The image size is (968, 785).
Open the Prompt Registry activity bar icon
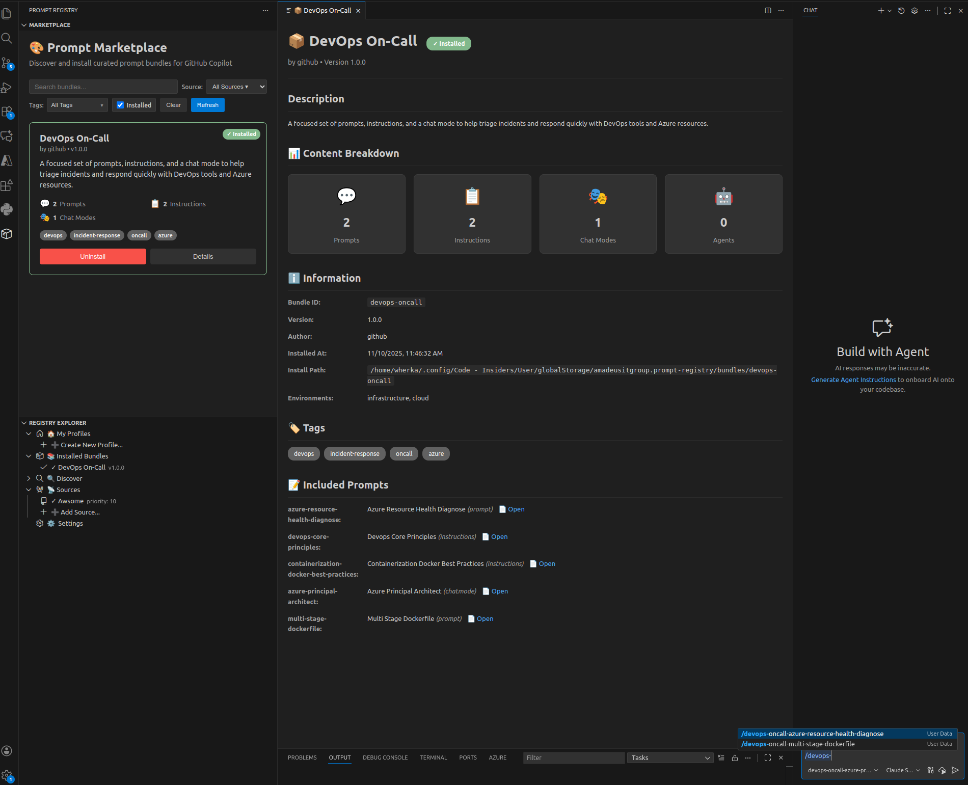7,234
